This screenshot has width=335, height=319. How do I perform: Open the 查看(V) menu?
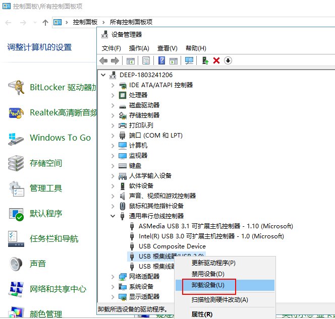(167, 48)
